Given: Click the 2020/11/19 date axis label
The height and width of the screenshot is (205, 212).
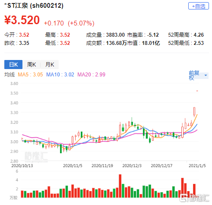Looking at the screenshot, I should (102, 166).
